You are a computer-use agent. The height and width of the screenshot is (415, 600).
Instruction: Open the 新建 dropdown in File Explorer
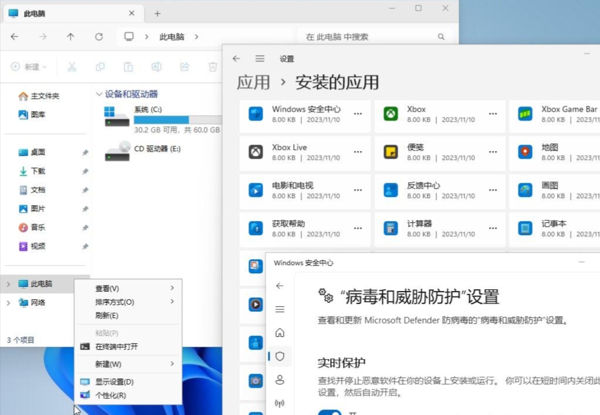[28, 66]
